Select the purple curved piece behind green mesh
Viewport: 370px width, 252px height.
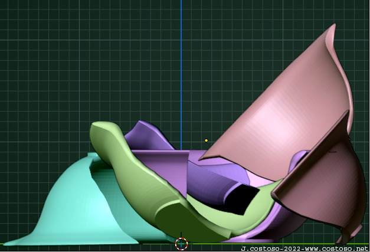[148, 137]
